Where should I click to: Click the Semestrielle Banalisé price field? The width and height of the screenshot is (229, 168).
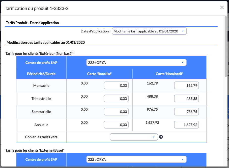[116, 112]
